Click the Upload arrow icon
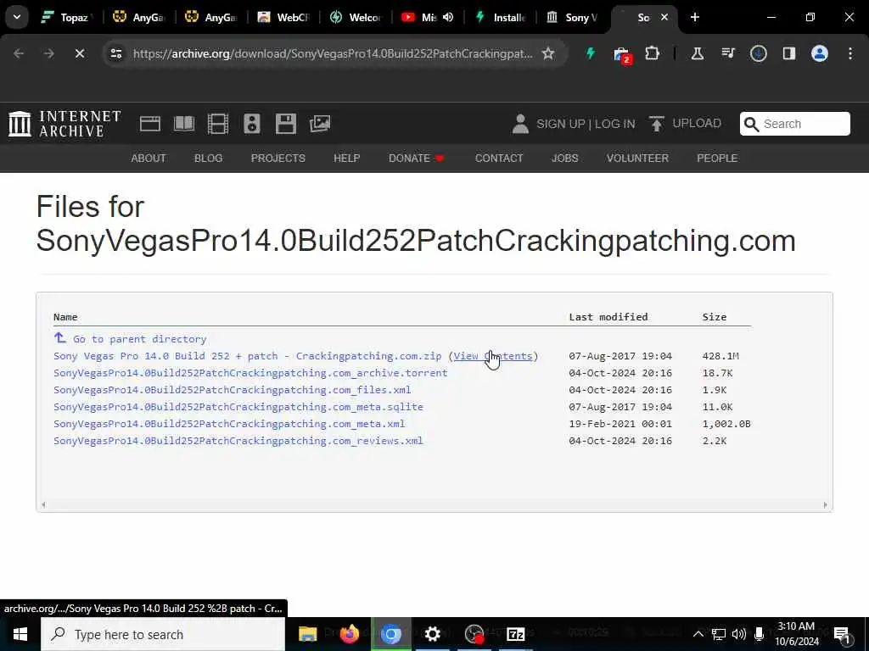Viewport: 869px width, 651px height. pyautogui.click(x=657, y=124)
